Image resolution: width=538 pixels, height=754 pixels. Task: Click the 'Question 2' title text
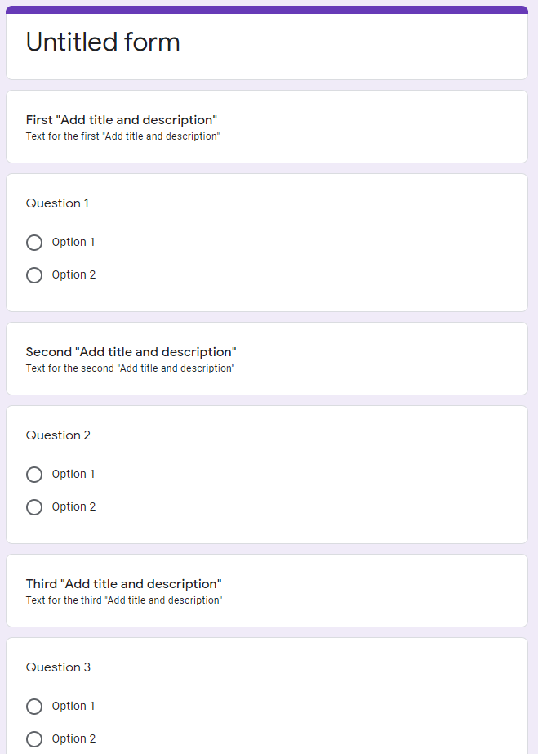[58, 435]
